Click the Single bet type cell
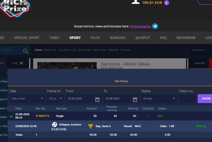212x142 pixels. pos(60,116)
